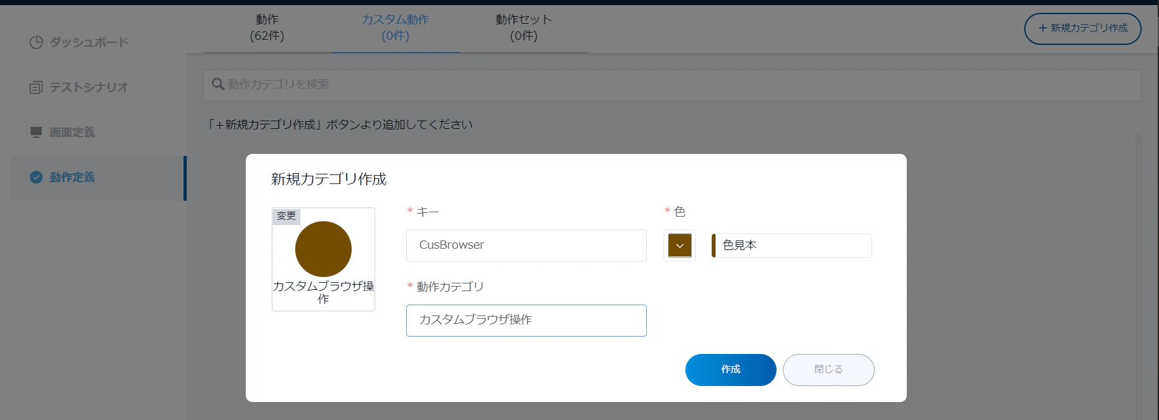Viewport: 1159px width, 420px height.
Task: Click the 色見本 color sample field
Action: [x=792, y=246]
